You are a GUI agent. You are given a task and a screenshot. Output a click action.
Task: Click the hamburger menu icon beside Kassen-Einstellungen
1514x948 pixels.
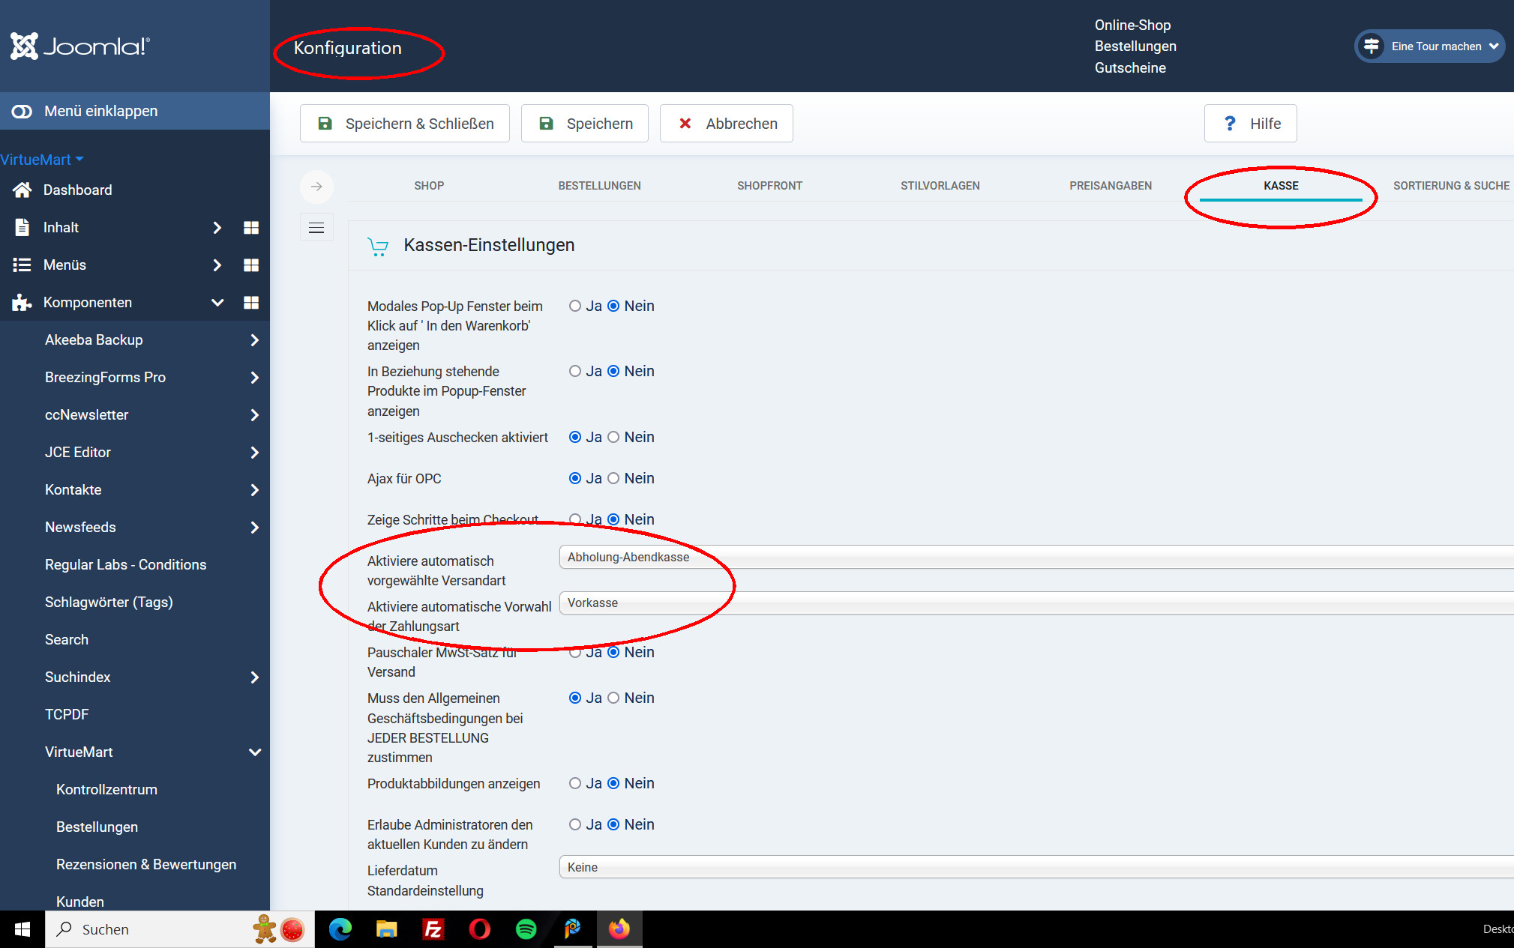pyautogui.click(x=316, y=228)
